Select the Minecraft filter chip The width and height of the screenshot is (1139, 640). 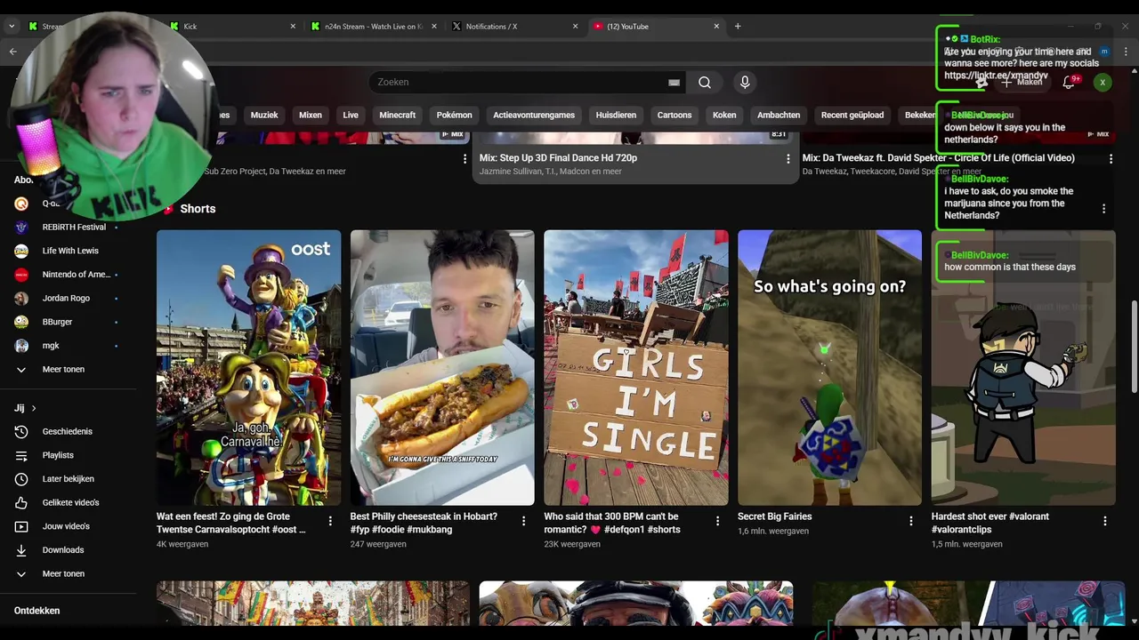pyautogui.click(x=398, y=115)
